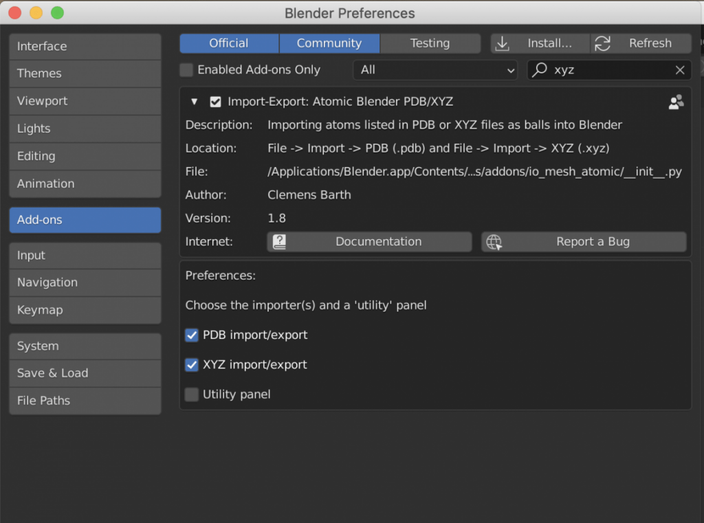Image resolution: width=704 pixels, height=523 pixels.
Task: Clear the xyz search with X icon
Action: pyautogui.click(x=680, y=70)
